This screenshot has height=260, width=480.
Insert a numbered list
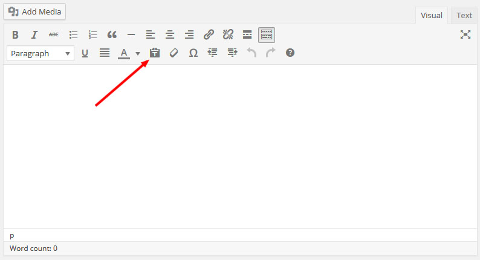tap(92, 35)
